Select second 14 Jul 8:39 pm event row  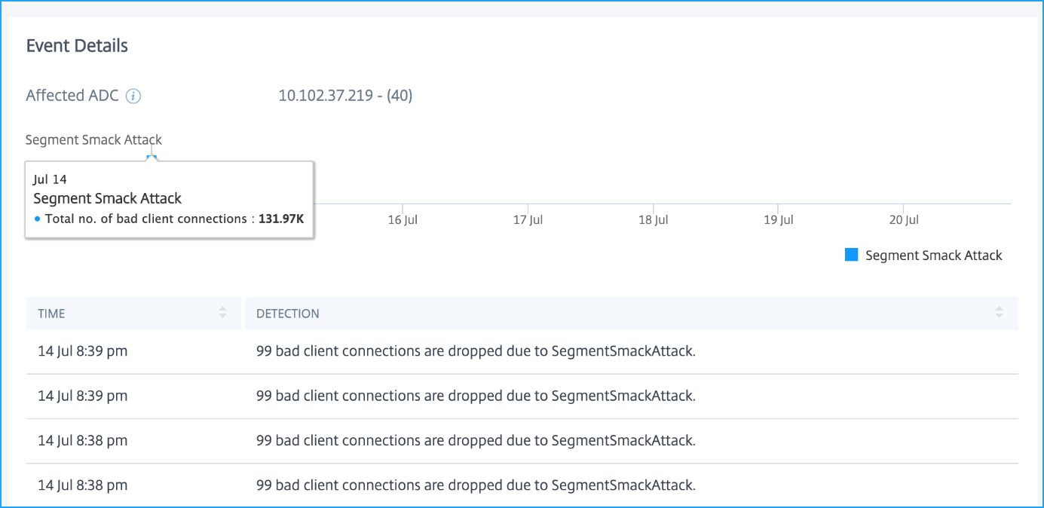(x=522, y=396)
